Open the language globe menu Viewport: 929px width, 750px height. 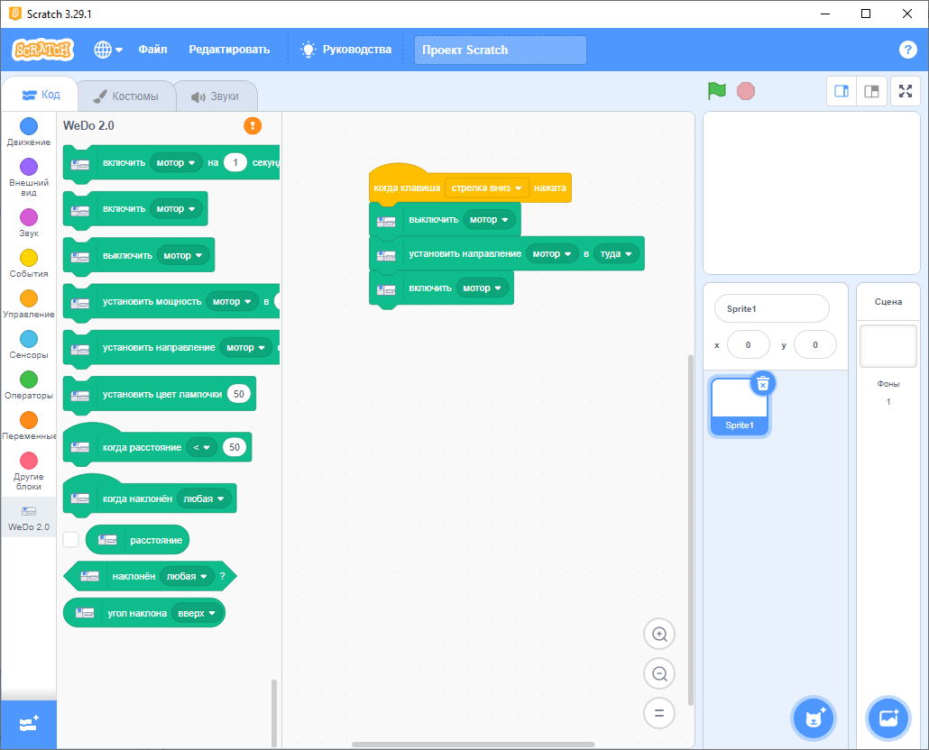tap(108, 50)
